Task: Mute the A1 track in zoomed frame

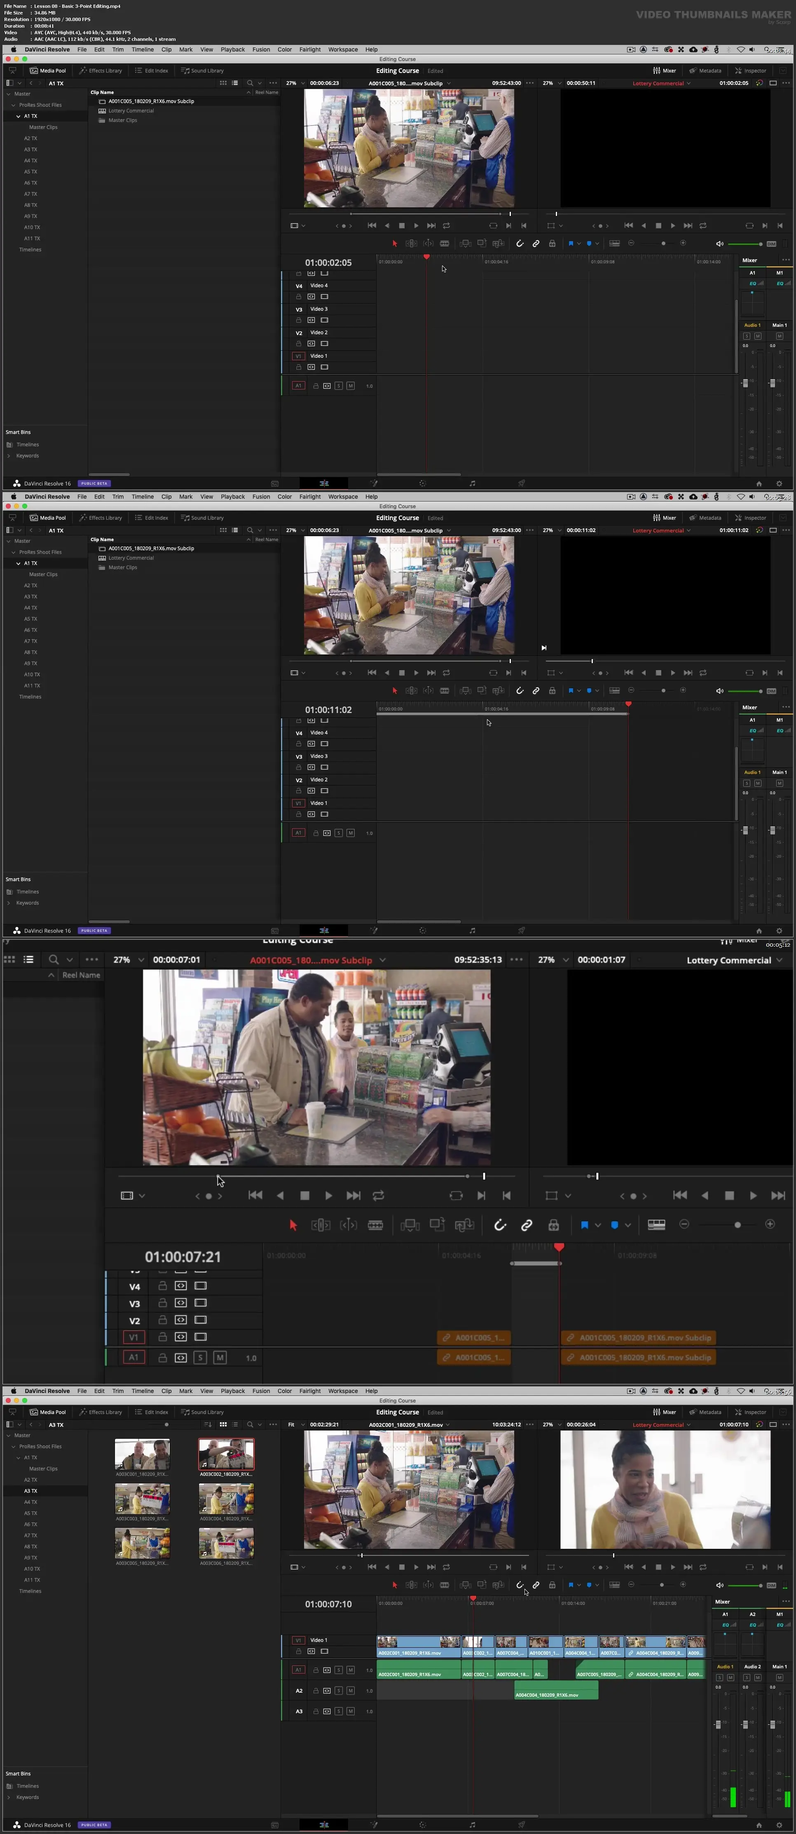Action: pos(220,1358)
